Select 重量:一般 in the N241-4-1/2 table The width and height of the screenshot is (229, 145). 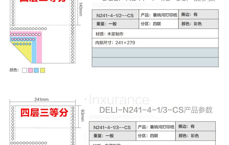[x=115, y=24]
